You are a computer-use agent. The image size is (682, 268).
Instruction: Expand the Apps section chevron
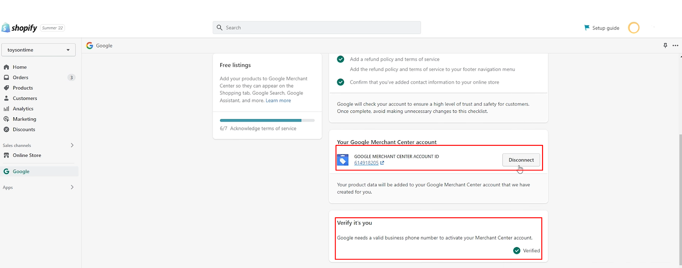tap(72, 187)
